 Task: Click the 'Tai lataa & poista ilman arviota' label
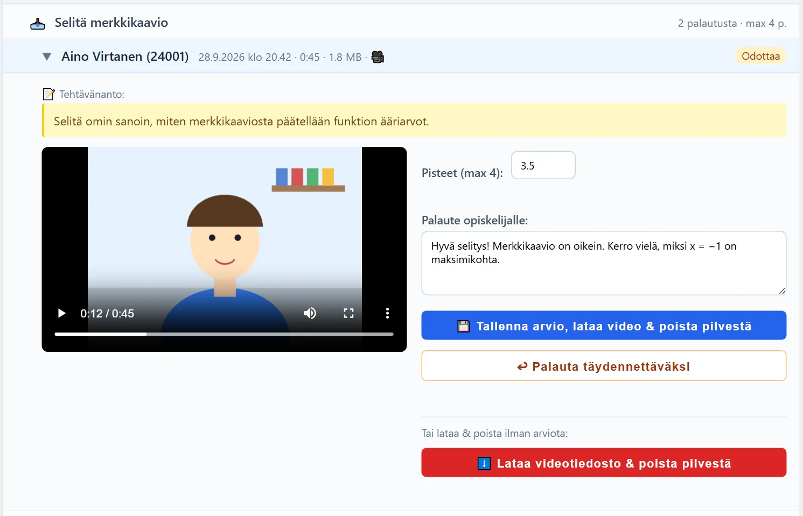click(x=494, y=433)
